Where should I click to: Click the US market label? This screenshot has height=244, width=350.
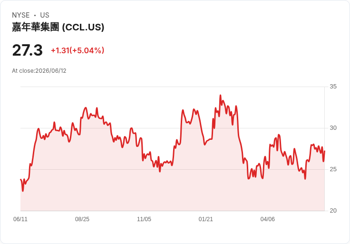pyautogui.click(x=45, y=15)
